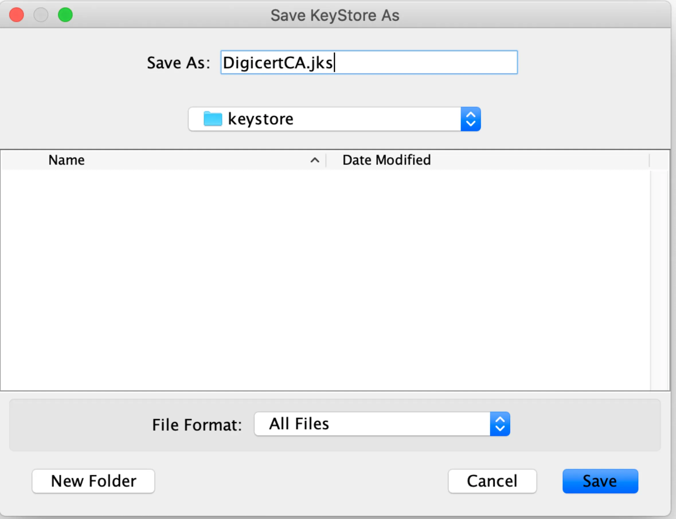Open the keystore folder location dropdown
676x519 pixels.
tap(334, 119)
